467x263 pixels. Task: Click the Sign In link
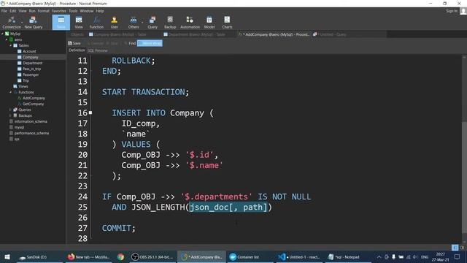pos(452,11)
